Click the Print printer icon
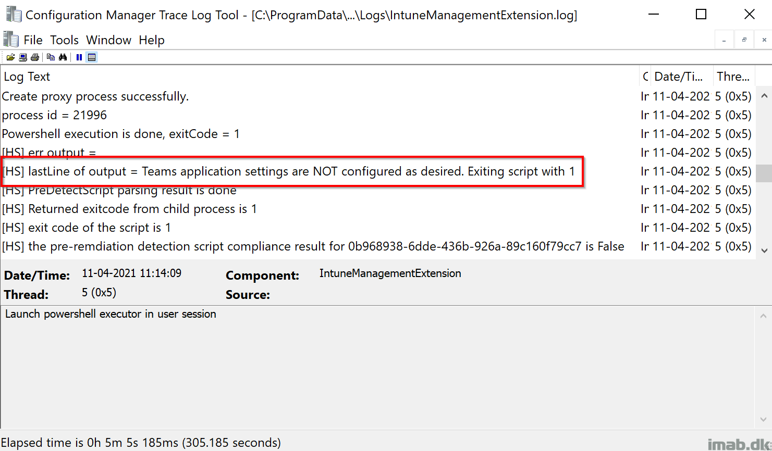The width and height of the screenshot is (772, 451). [35, 57]
